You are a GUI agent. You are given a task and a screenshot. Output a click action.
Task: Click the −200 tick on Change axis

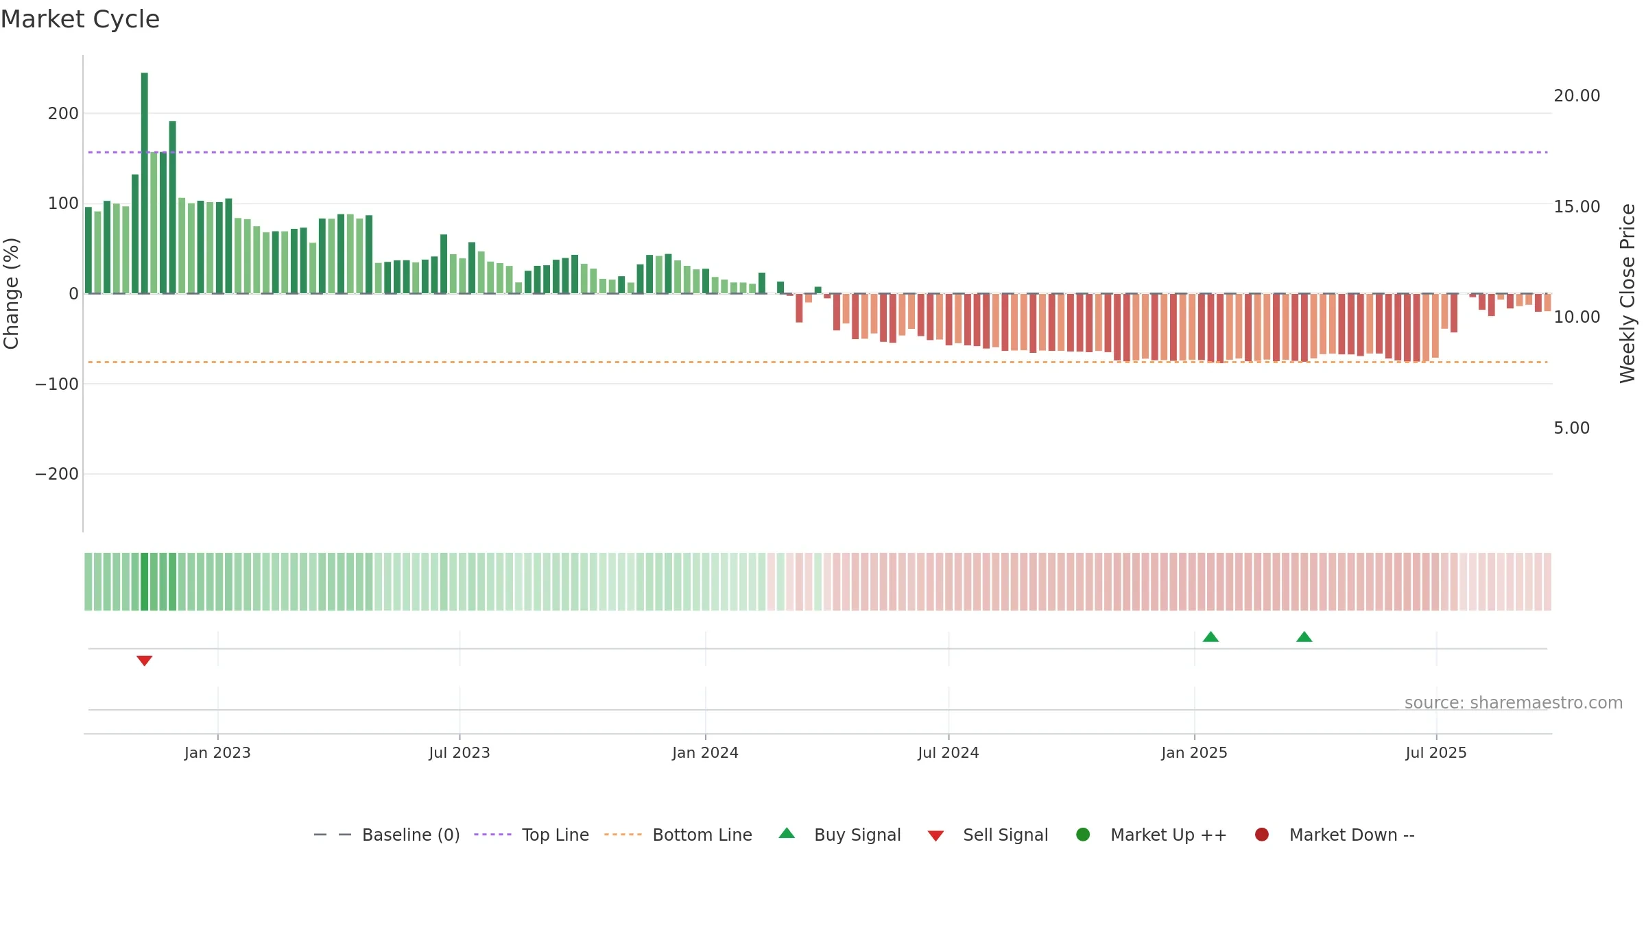pos(57,474)
